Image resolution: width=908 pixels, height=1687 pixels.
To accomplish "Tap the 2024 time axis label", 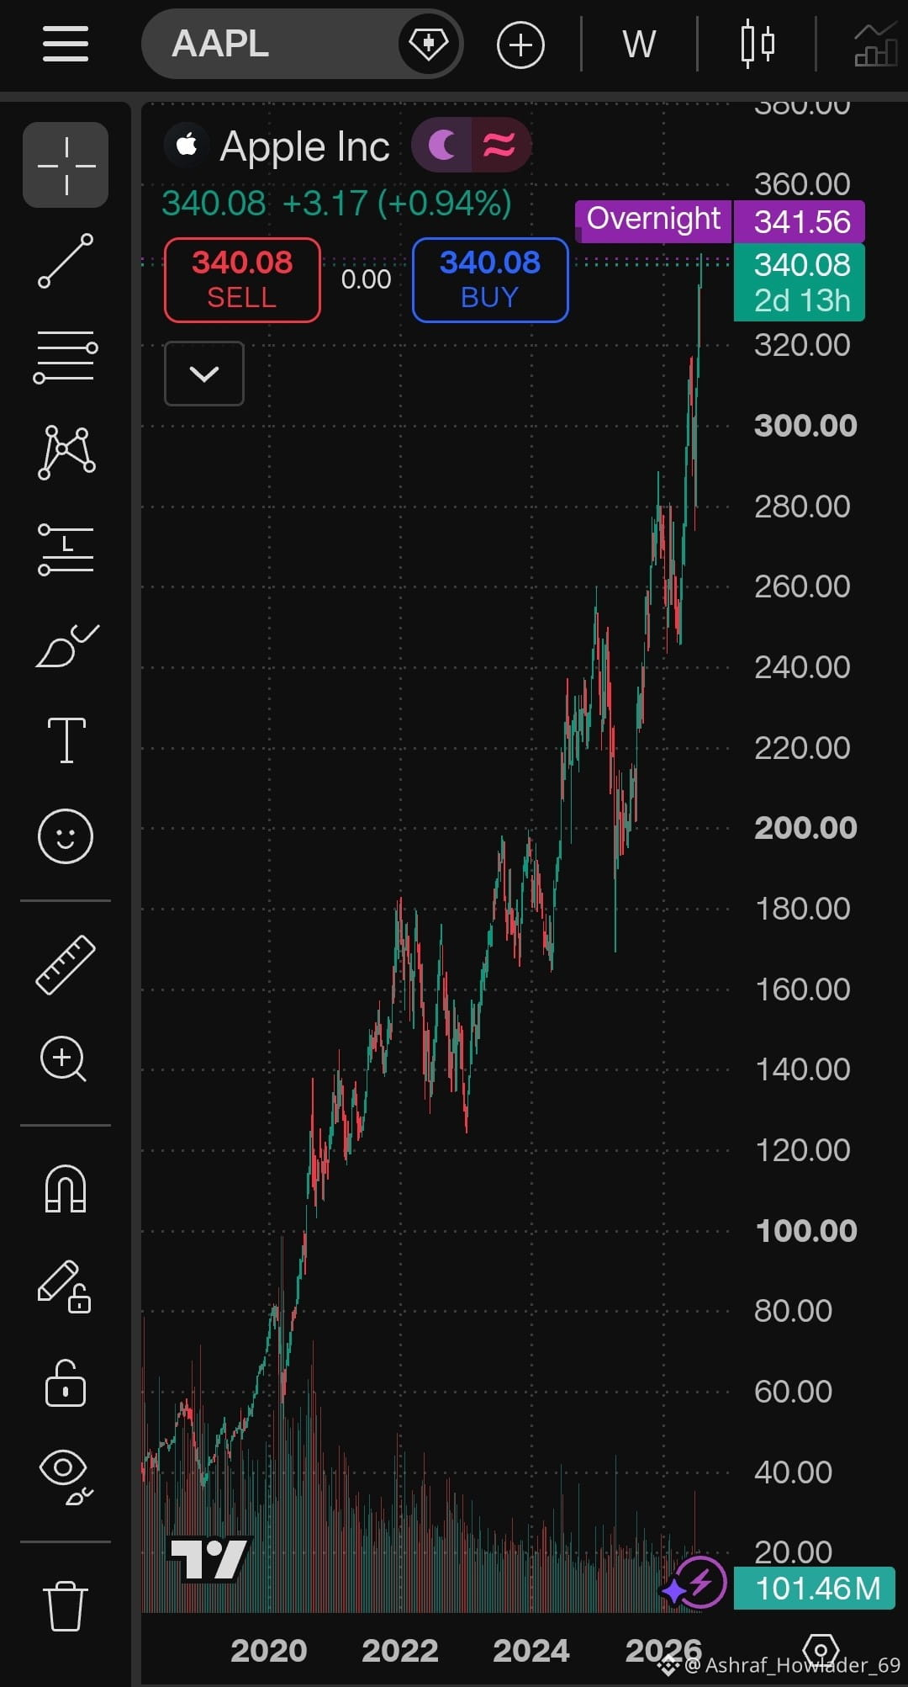I will click(531, 1650).
